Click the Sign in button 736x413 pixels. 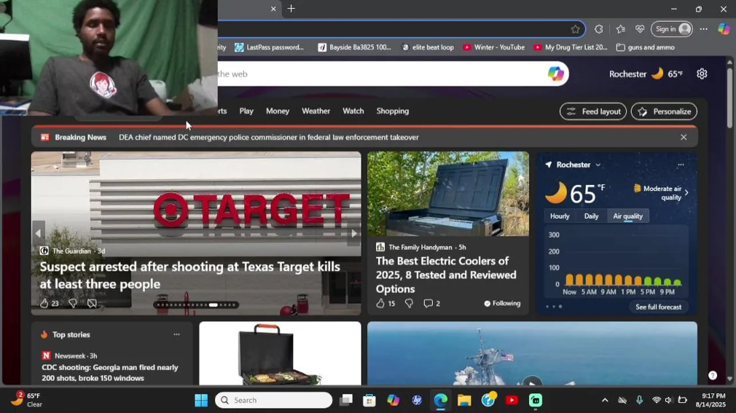(673, 29)
